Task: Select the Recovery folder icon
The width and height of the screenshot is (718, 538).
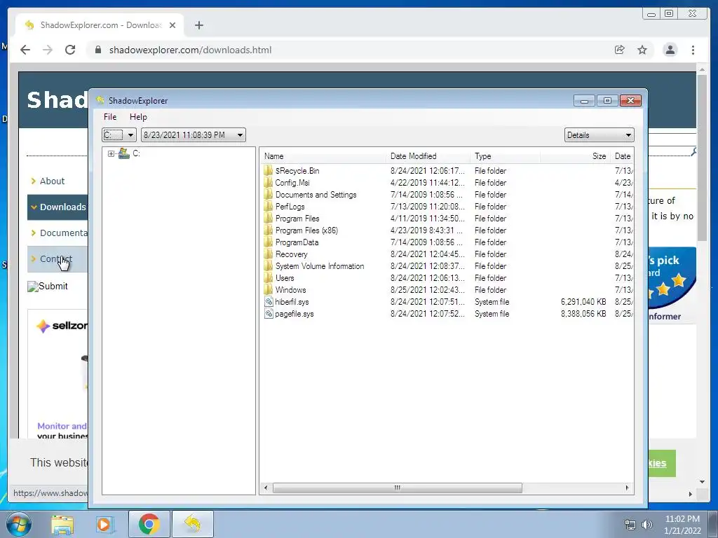Action: pos(269,254)
